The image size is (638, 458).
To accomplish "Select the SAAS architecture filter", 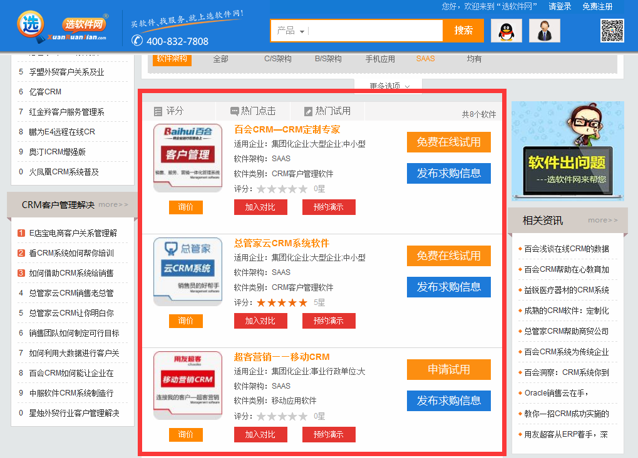I will click(426, 59).
